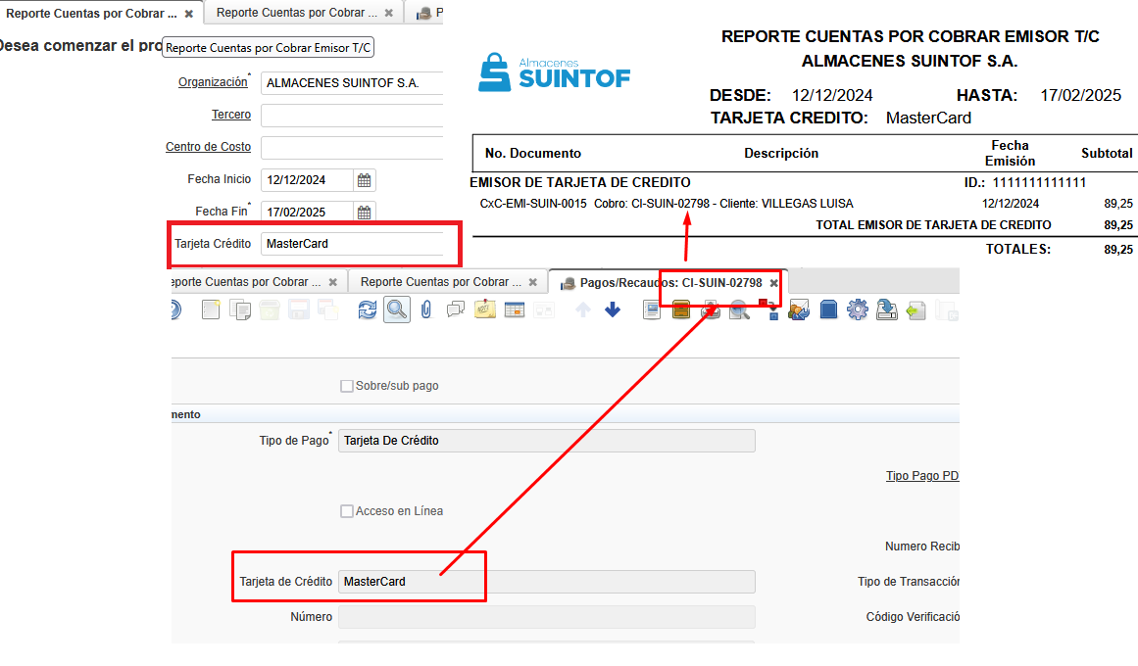
Task: Select second Reporte Cuentas por Cobrar top tab
Action: [296, 13]
